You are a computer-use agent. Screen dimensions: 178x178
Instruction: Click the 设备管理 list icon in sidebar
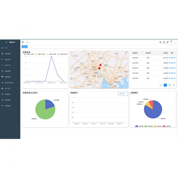click(x=2, y=71)
